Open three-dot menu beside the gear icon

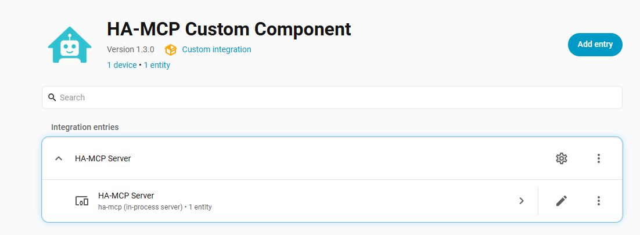[598, 158]
